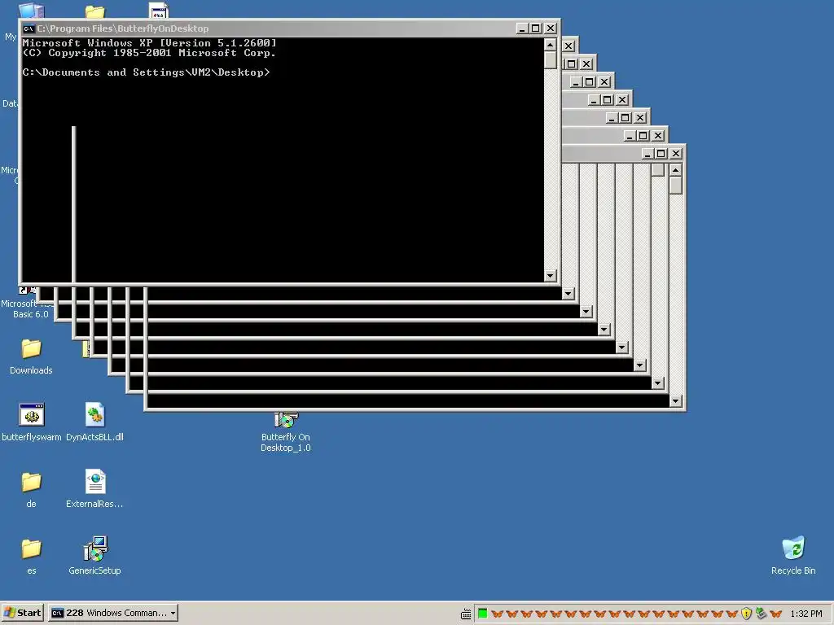
Task: Click the yellow security shield tray icon
Action: pyautogui.click(x=746, y=614)
